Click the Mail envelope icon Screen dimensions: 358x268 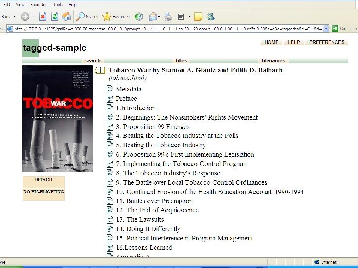coord(153,17)
